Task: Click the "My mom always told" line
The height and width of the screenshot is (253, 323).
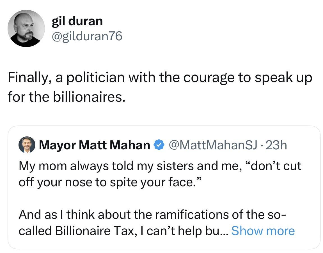Action: tap(159, 166)
